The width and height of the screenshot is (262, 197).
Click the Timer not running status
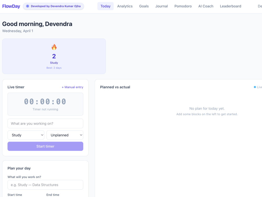point(45,109)
